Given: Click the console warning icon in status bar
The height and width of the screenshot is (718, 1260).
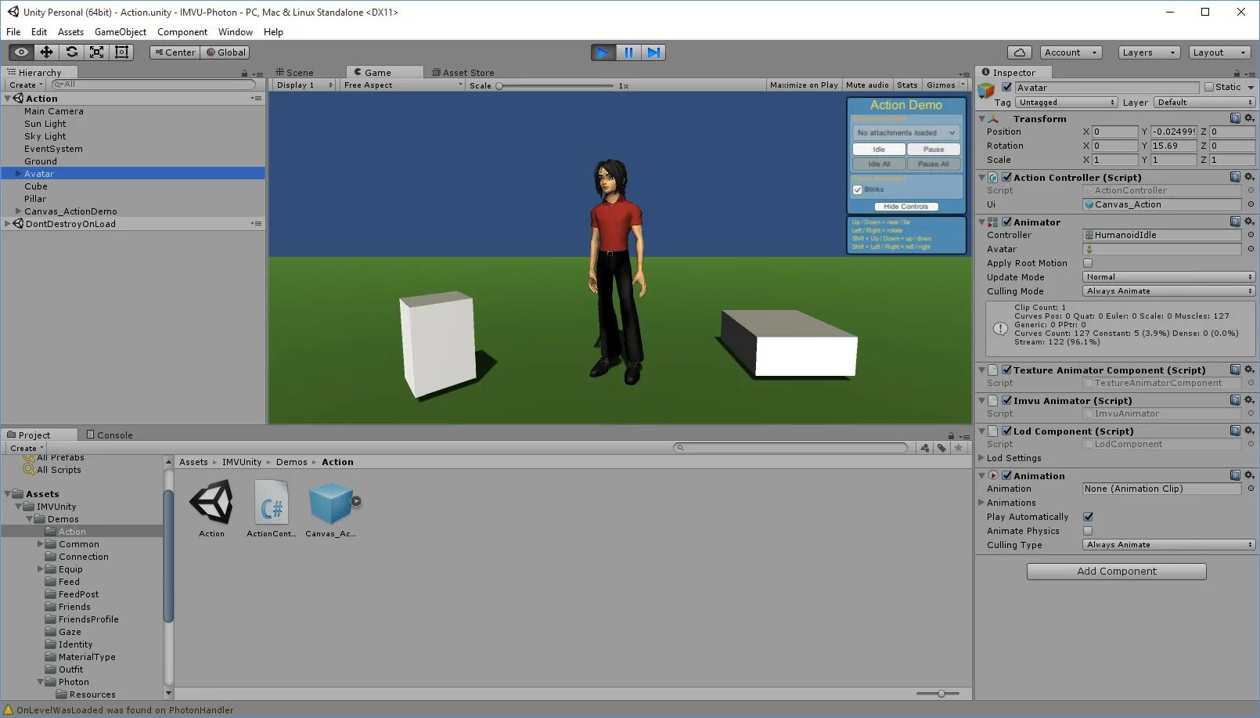Looking at the screenshot, I should tap(9, 710).
